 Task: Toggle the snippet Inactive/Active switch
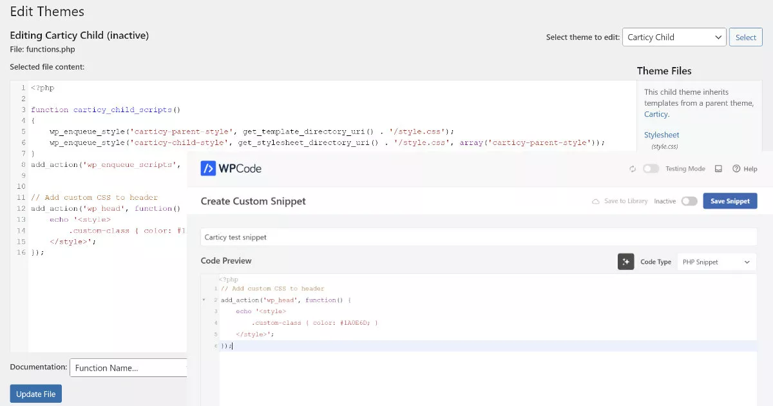[x=689, y=201]
